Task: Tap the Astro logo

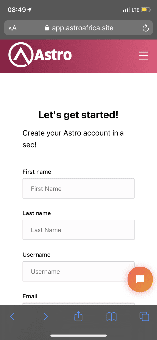Action: tap(40, 55)
